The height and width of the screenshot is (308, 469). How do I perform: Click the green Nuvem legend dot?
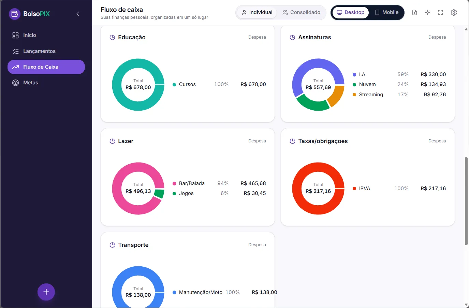coord(354,85)
